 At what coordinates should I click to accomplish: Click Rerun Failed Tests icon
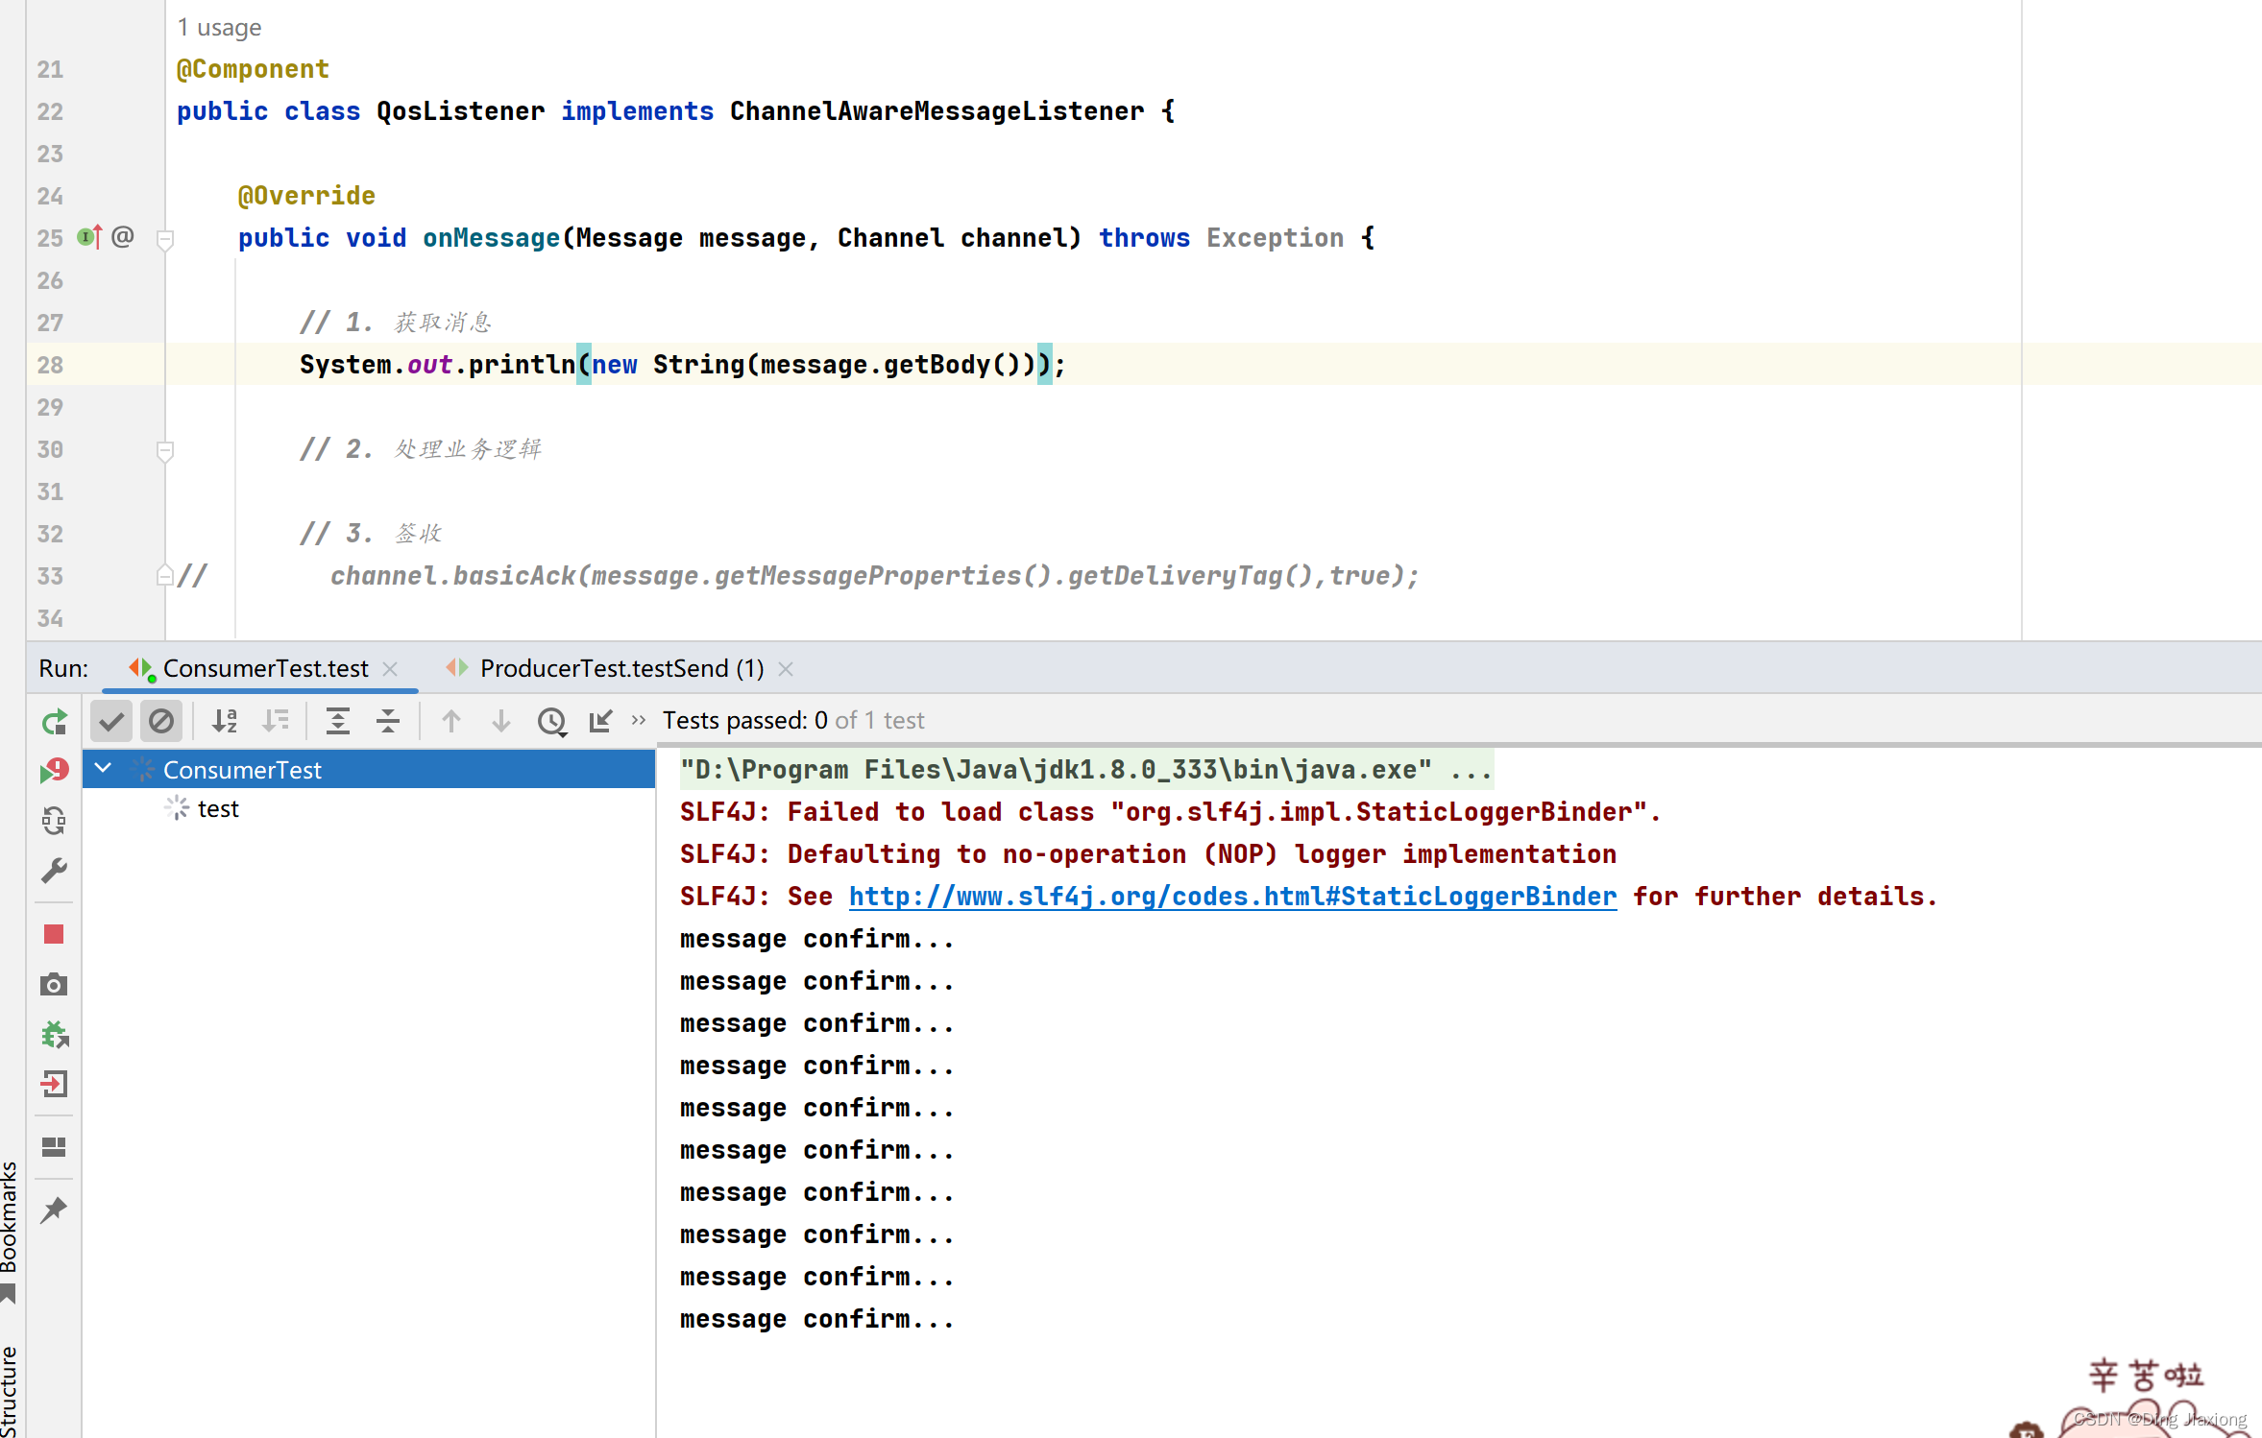(55, 770)
